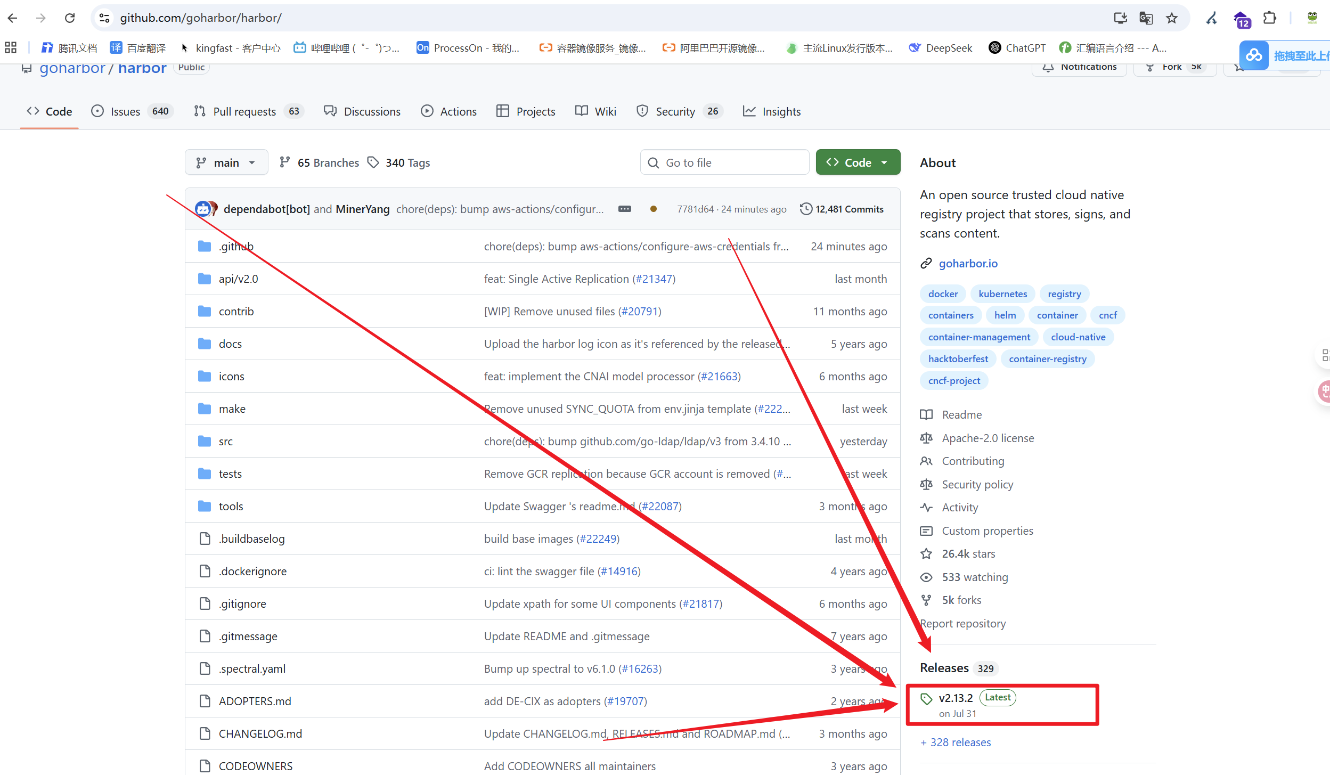Open the .buildbaselog file
Viewport: 1330px width, 775px height.
(251, 539)
